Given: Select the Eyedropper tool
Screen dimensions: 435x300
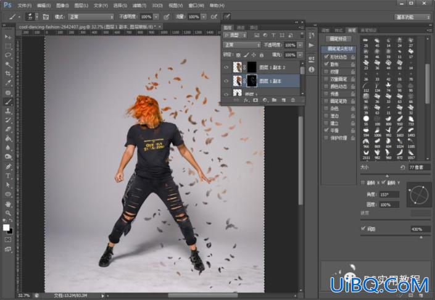Looking at the screenshot, I should point(8,83).
